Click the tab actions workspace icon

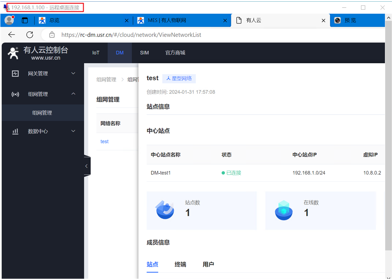(x=25, y=20)
